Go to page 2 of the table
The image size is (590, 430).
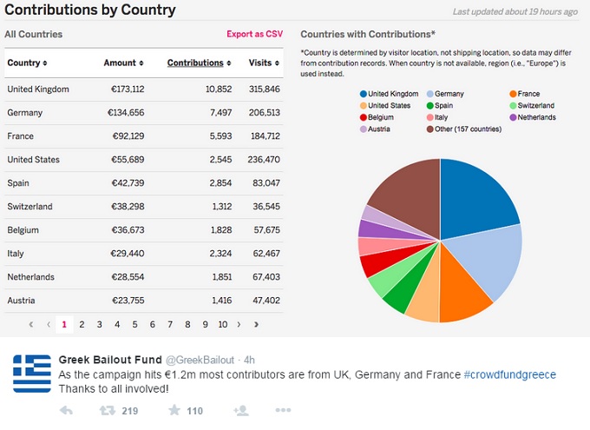[x=82, y=324]
